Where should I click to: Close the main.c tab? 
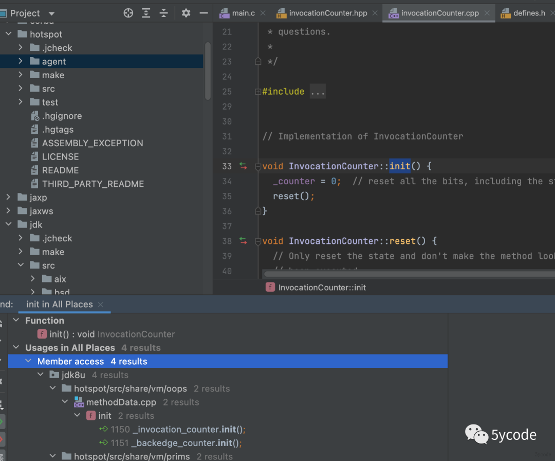(x=263, y=13)
